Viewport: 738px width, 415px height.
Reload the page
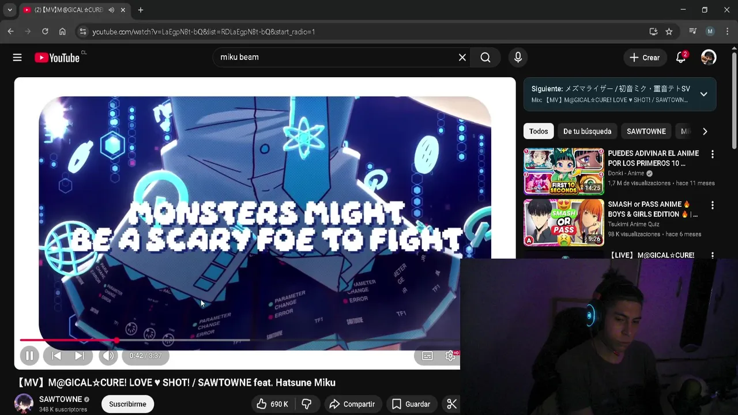[x=45, y=32]
